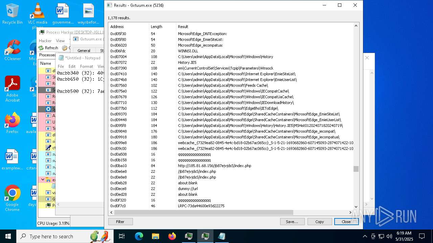Image resolution: width=433 pixels, height=243 pixels.
Task: Open network tray icon
Action: click(x=381, y=236)
